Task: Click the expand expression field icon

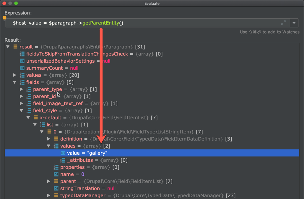Action: [x=283, y=23]
